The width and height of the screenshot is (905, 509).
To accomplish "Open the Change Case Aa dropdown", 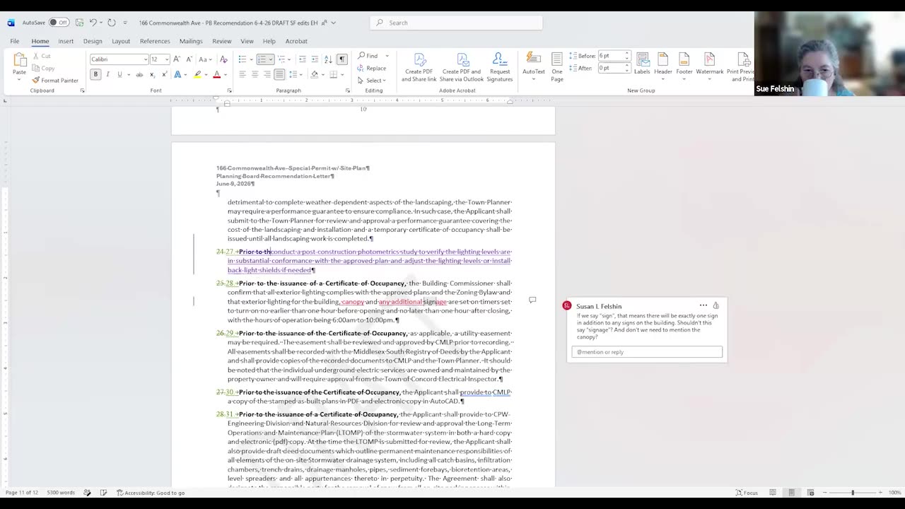I will (x=204, y=59).
